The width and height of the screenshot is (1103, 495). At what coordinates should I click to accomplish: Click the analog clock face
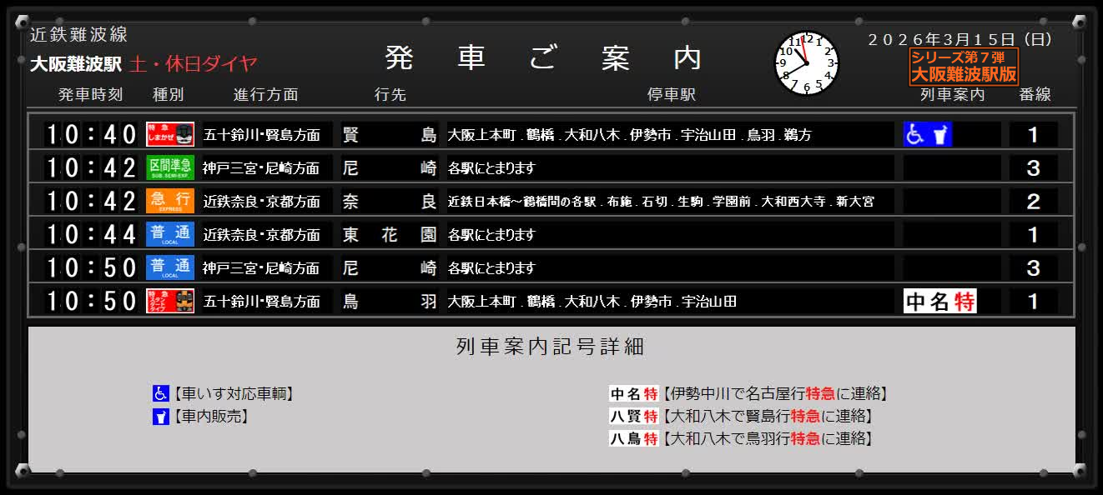coord(806,63)
